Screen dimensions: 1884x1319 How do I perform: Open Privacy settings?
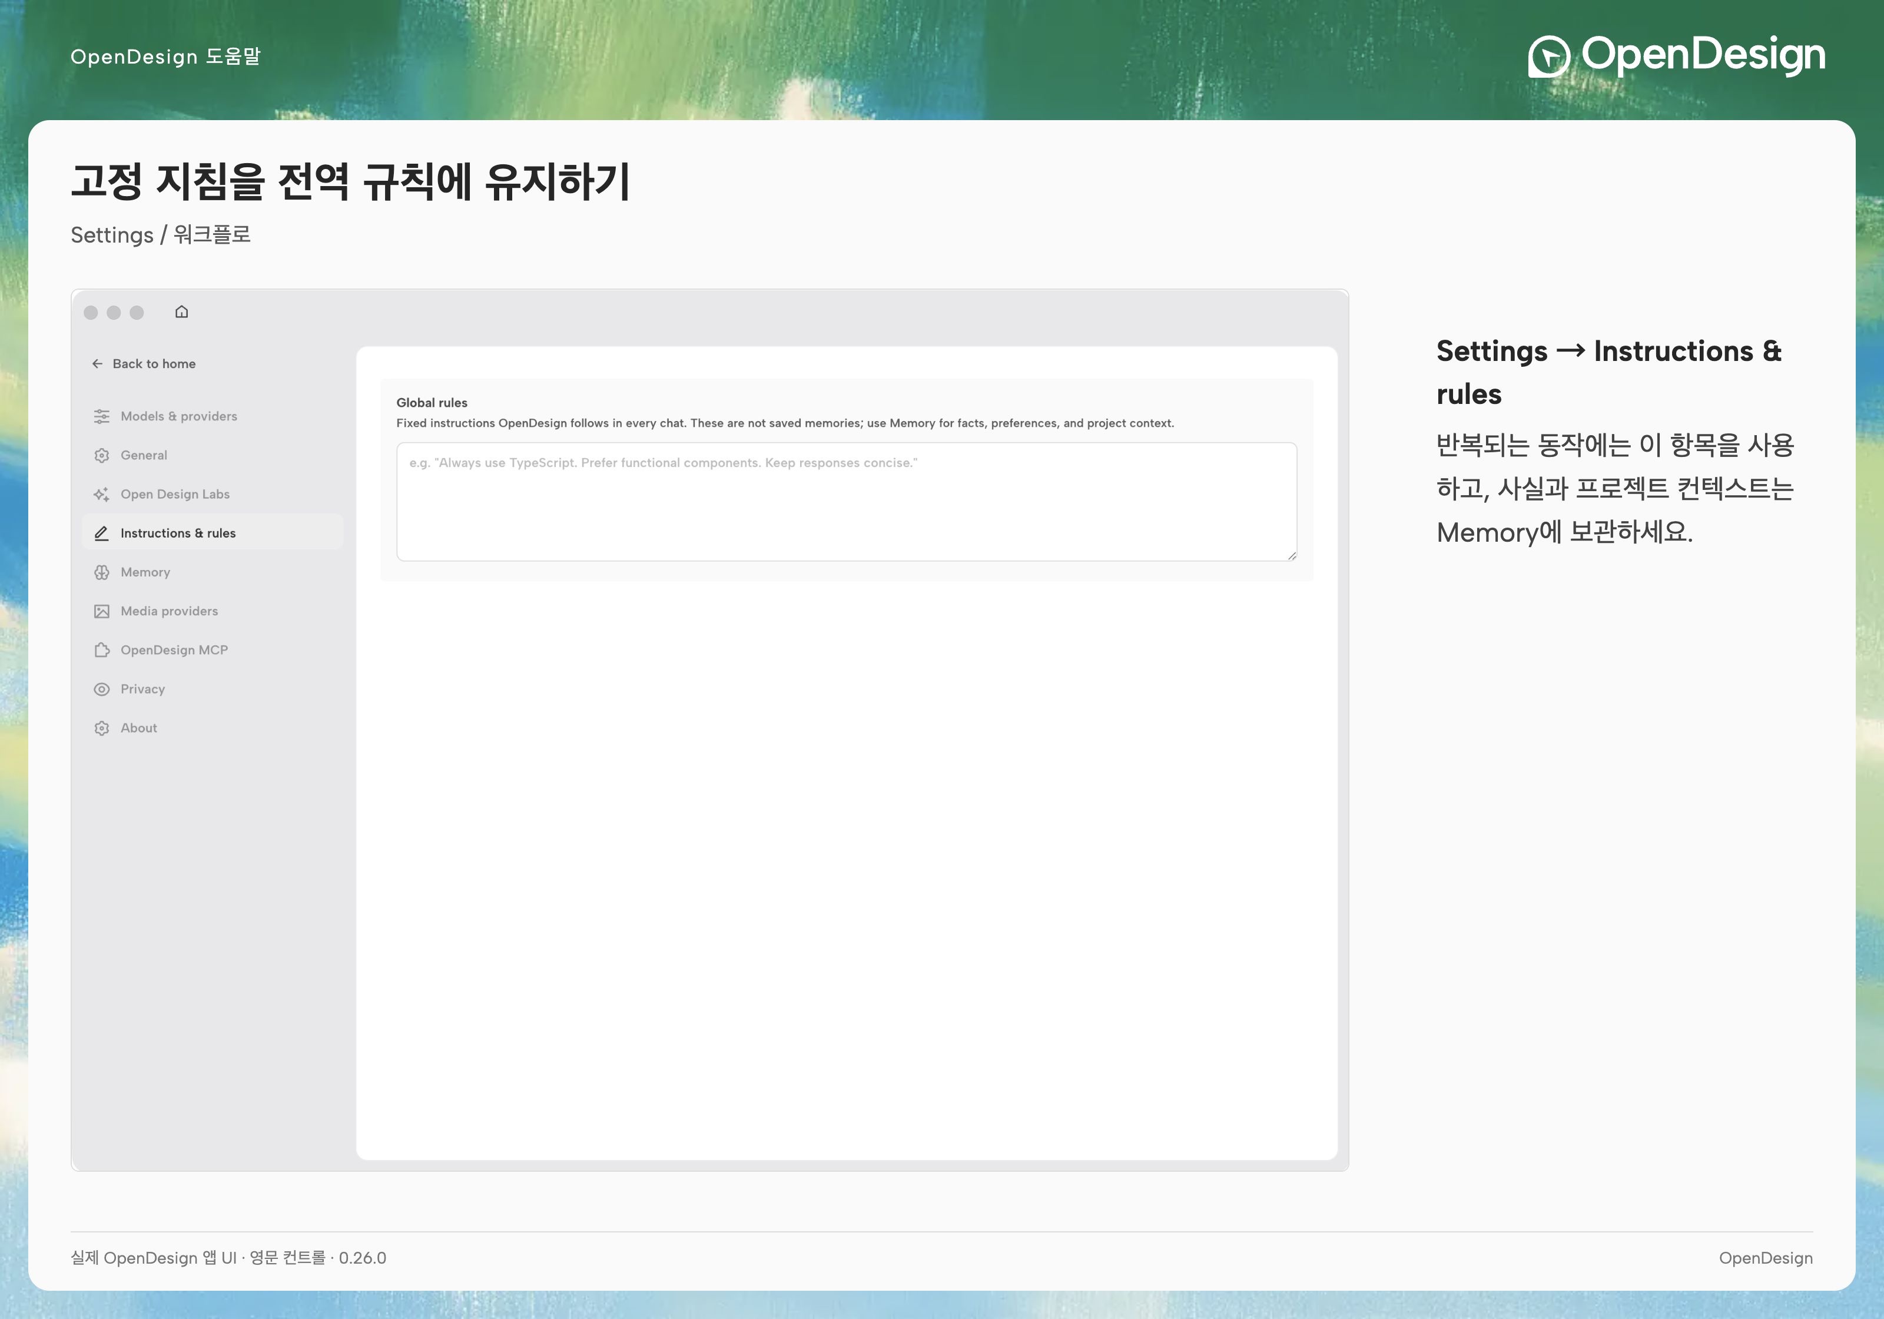(212, 690)
